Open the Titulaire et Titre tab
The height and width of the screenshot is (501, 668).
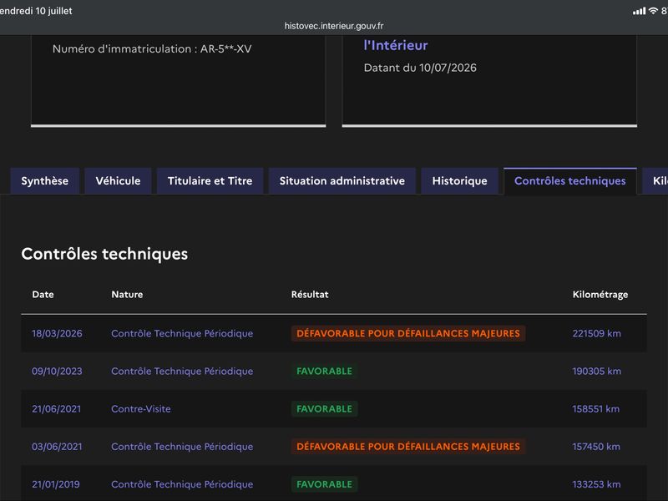pyautogui.click(x=210, y=181)
